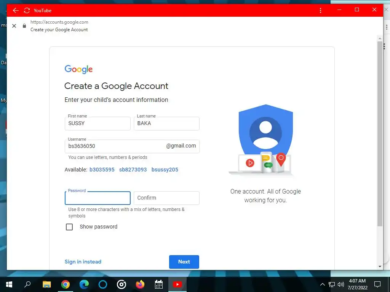390x292 pixels.
Task: Select suggested username sb8273093
Action: 133,170
